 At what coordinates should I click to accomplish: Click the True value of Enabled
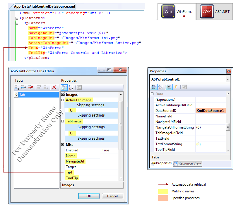(105, 150)
